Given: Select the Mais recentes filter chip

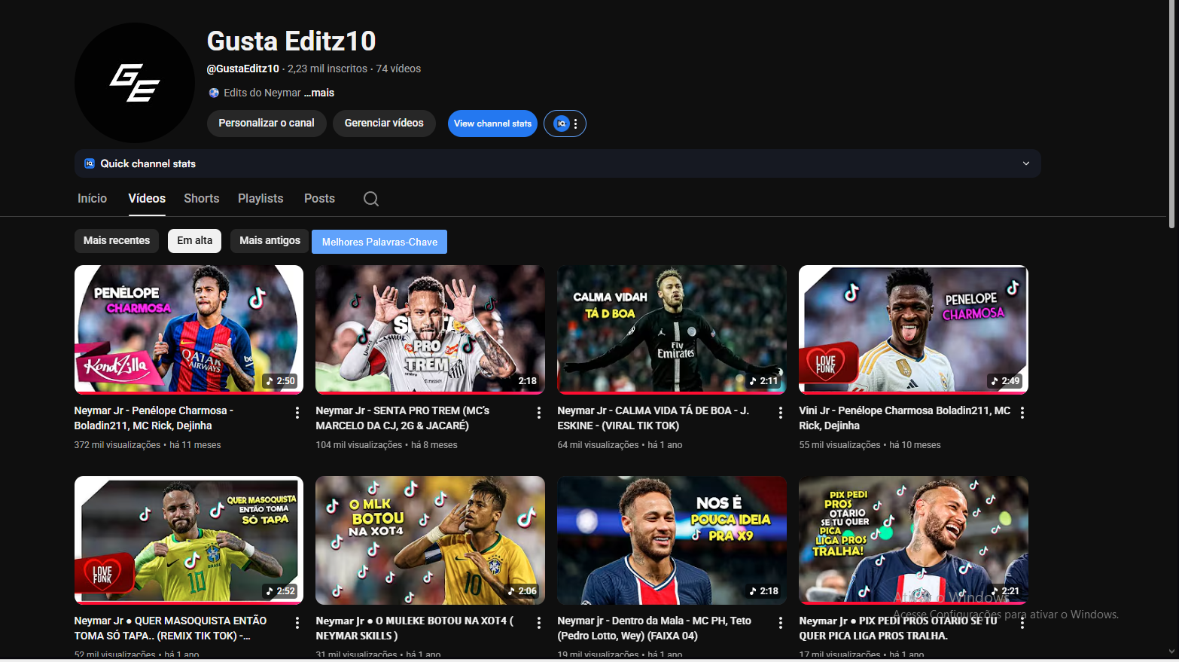Looking at the screenshot, I should 117,241.
